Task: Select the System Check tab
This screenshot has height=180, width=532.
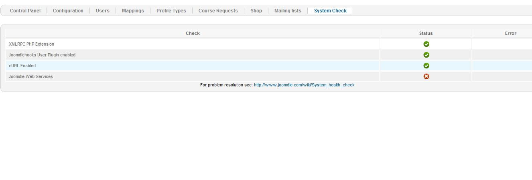Action: (x=330, y=11)
